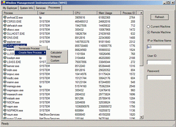The image size is (176, 127).
Task: Select the DNS.EXE process icon
Action: pos(5,37)
